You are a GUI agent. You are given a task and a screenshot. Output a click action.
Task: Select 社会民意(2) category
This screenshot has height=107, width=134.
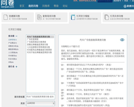[12, 59]
